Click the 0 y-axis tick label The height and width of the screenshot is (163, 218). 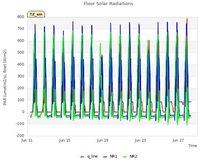23,112
